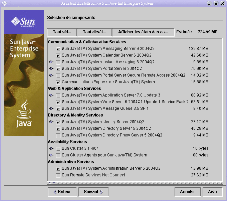
Task: Uncheck Web Server 6 2004Q1 checkbox
Action: pyautogui.click(x=58, y=102)
